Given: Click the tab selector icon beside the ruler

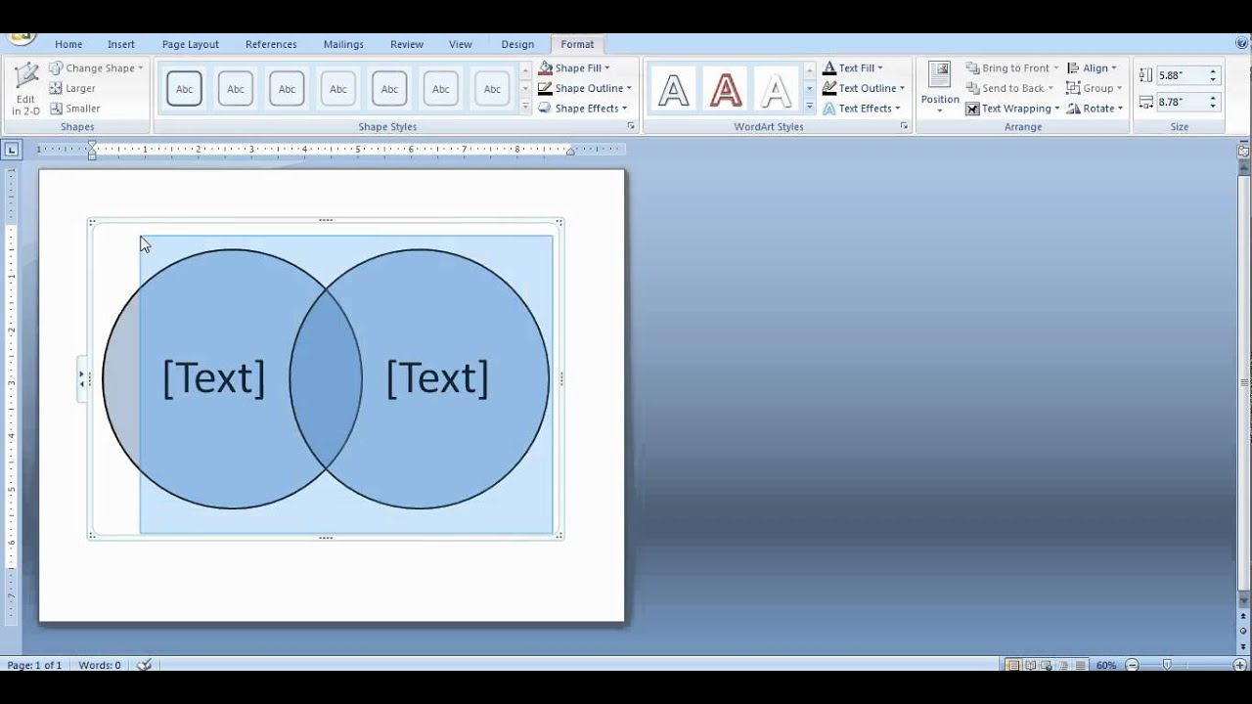Looking at the screenshot, I should click(x=11, y=150).
